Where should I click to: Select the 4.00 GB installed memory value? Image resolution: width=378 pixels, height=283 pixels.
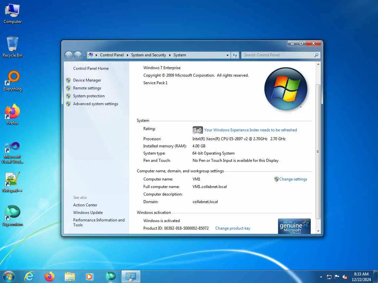pos(199,146)
